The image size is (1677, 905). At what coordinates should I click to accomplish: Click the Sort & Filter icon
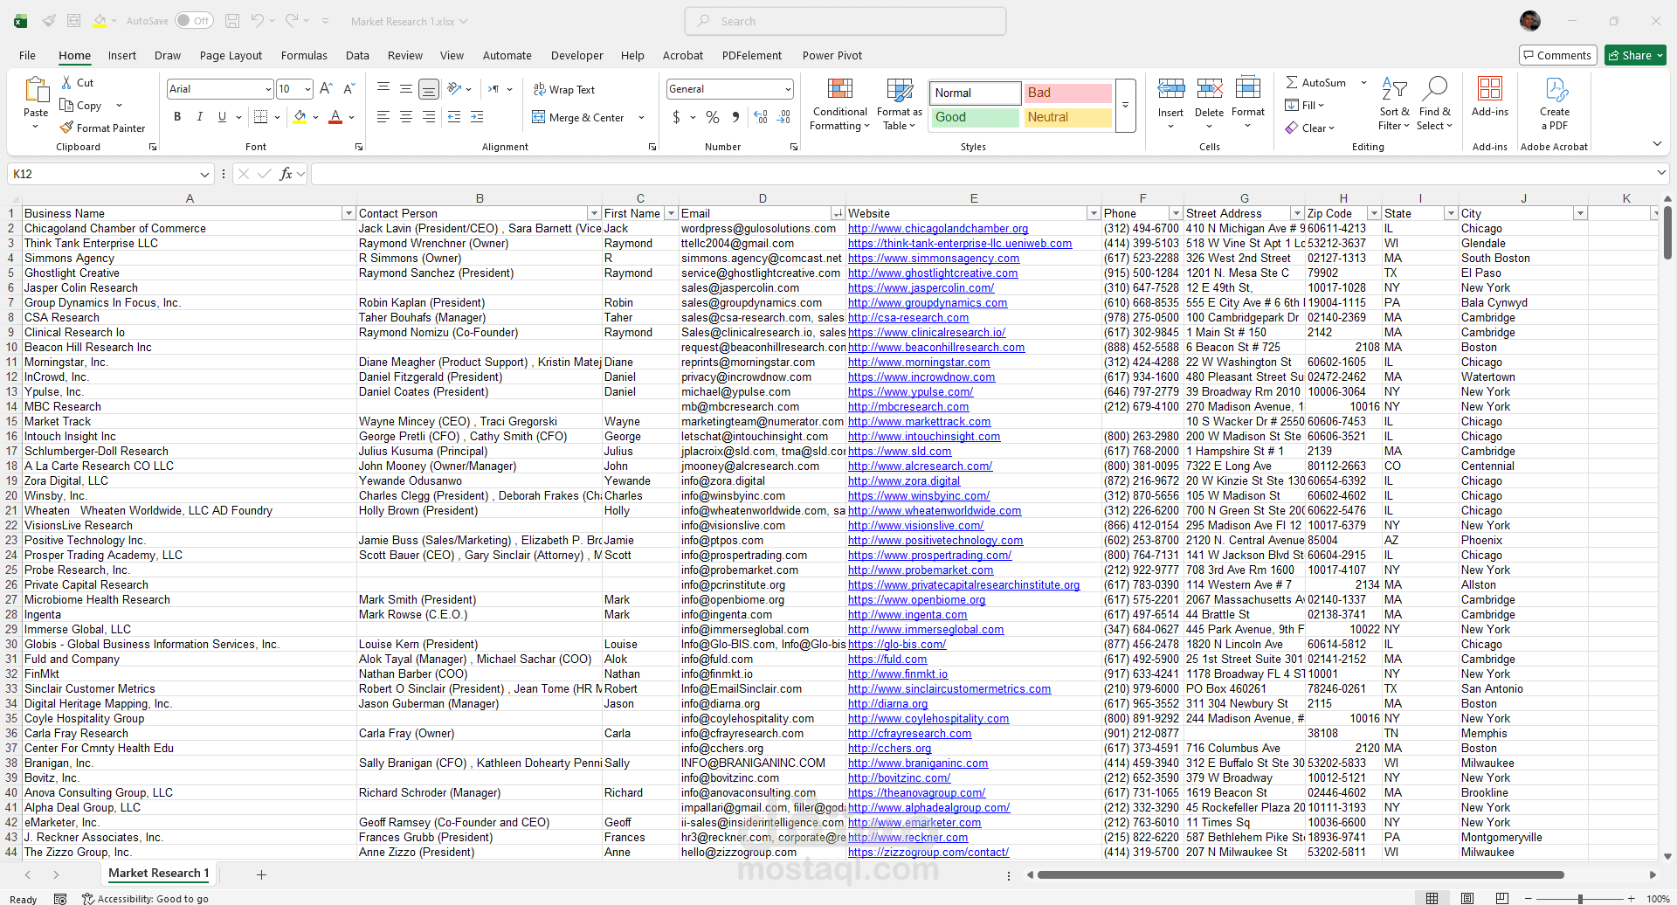[1394, 89]
